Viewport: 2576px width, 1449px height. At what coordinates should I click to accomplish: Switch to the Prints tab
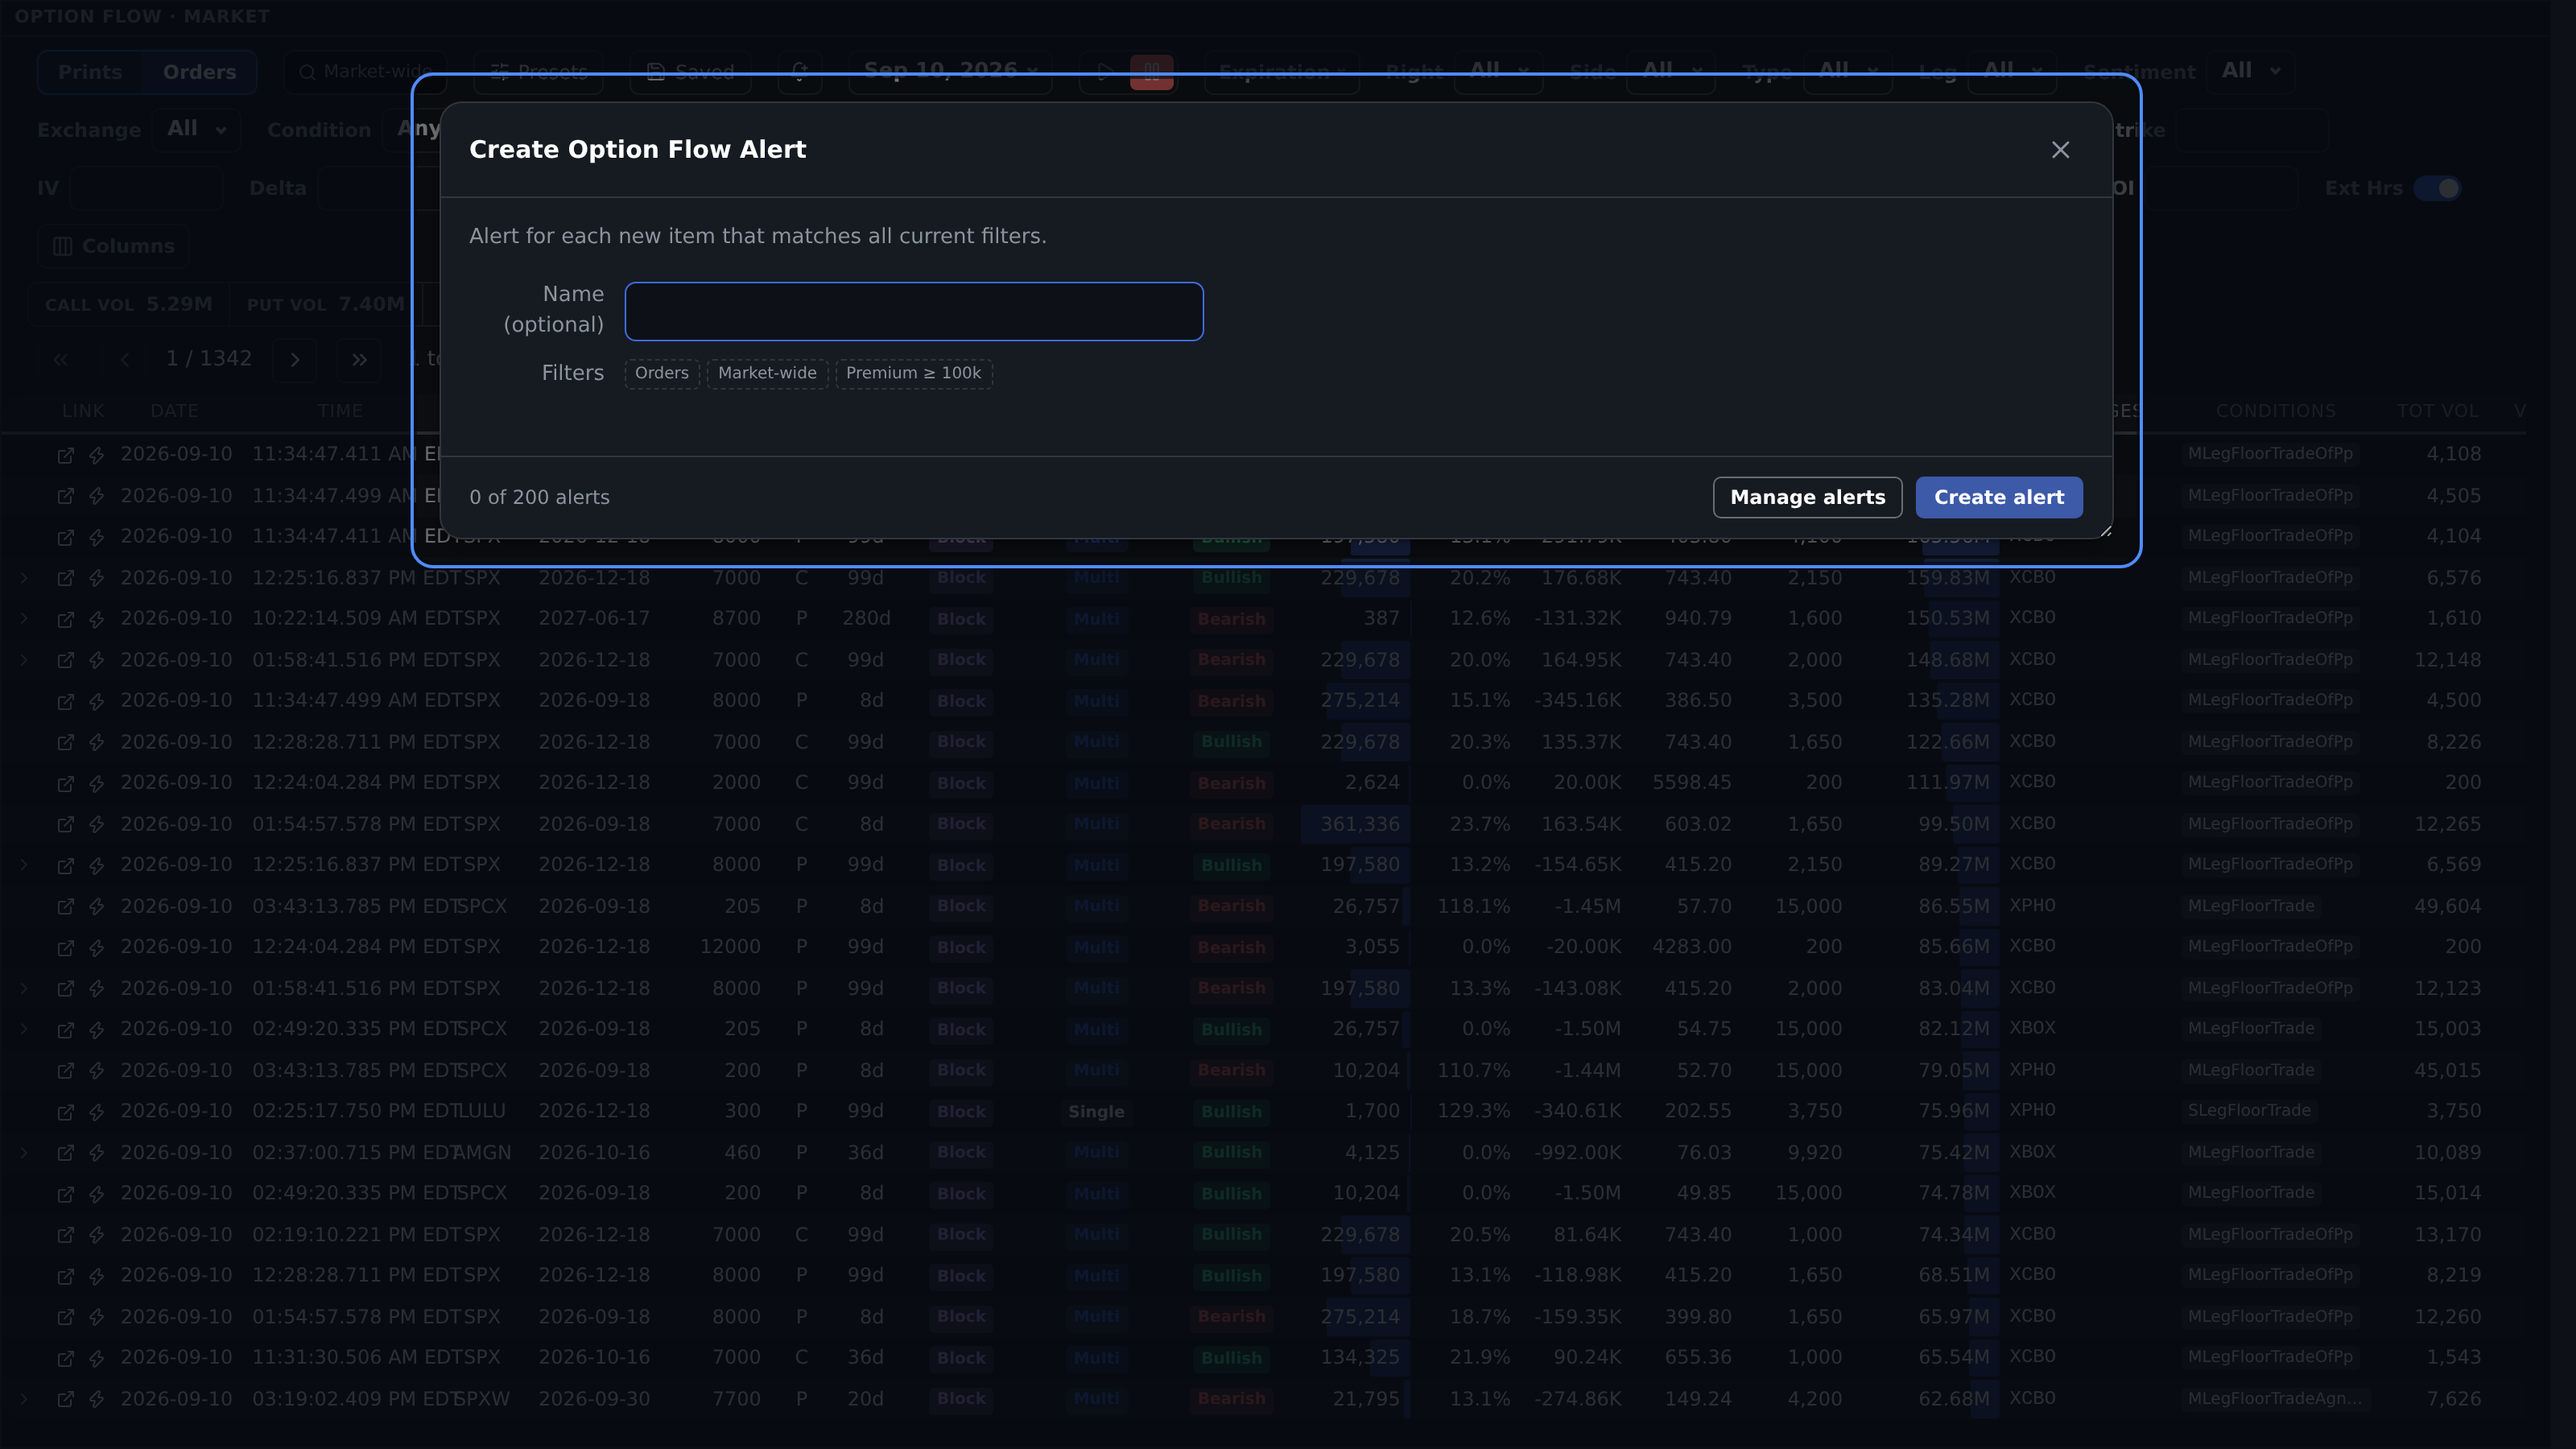coord(90,72)
